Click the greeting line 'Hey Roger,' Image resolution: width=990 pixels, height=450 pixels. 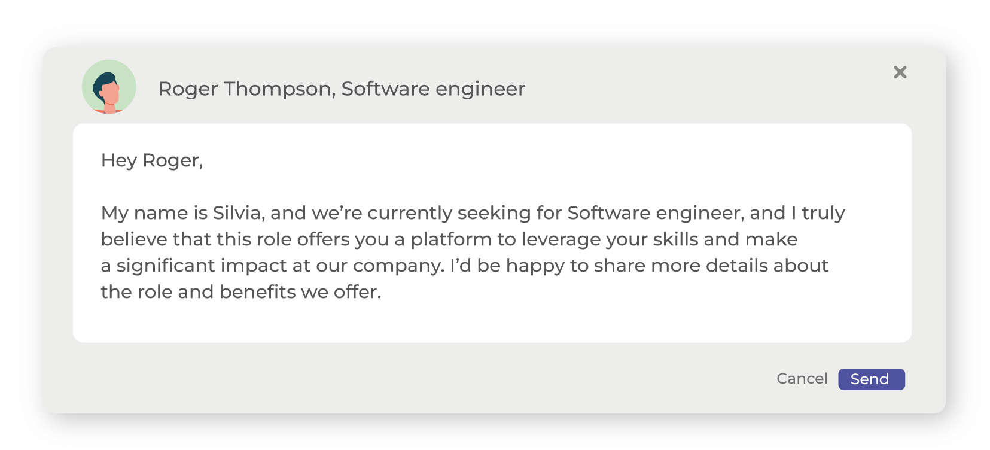[x=153, y=160]
